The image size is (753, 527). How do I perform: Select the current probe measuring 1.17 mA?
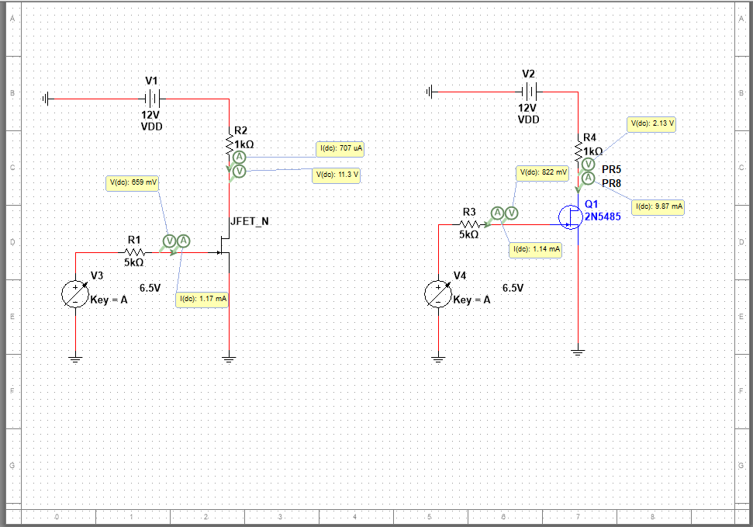pyautogui.click(x=183, y=241)
